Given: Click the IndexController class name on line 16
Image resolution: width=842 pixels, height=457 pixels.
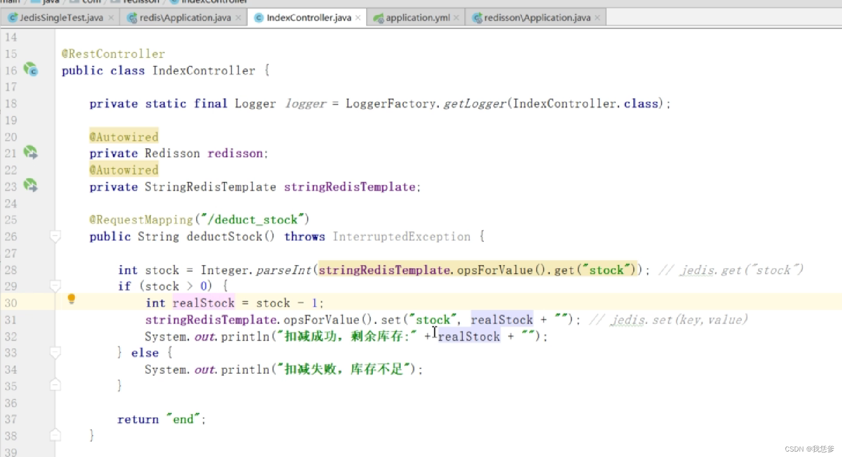Looking at the screenshot, I should (x=204, y=70).
